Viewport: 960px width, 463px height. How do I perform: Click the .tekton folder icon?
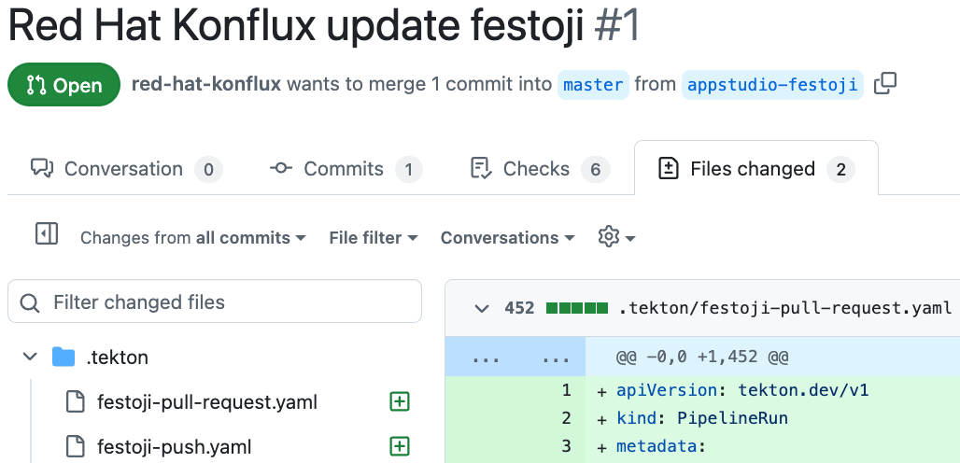click(64, 357)
